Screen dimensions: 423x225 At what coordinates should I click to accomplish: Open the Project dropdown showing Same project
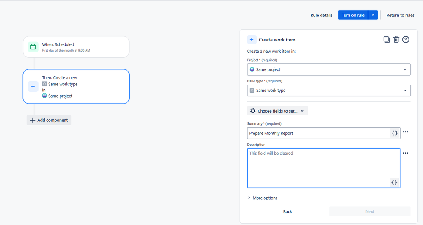tap(329, 69)
